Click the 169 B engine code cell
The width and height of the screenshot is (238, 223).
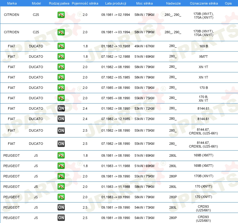pos(203,46)
